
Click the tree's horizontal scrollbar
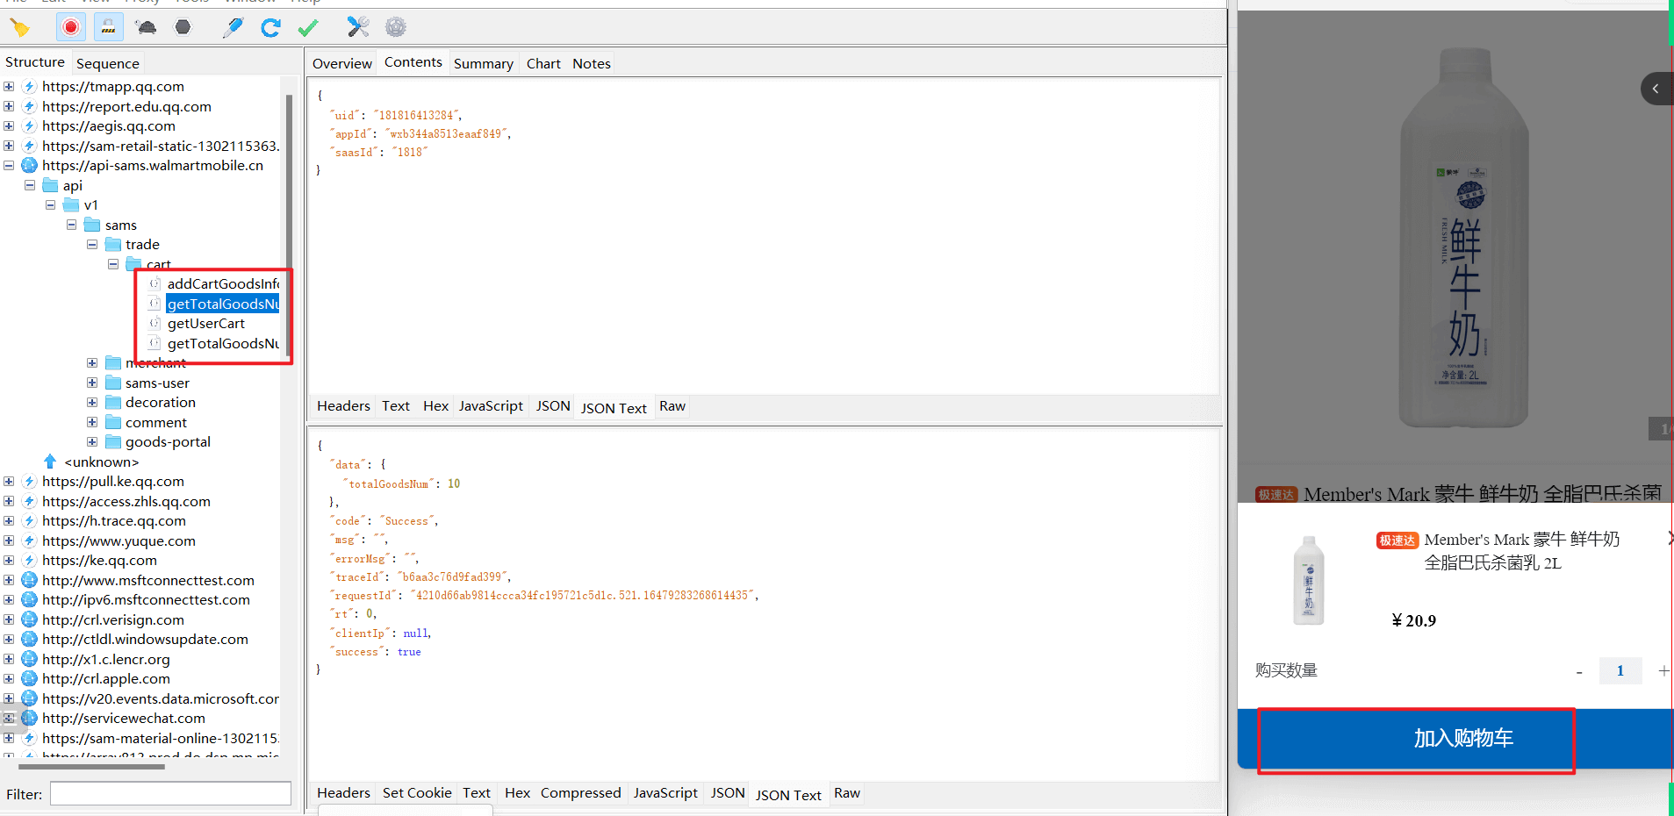pos(91,767)
